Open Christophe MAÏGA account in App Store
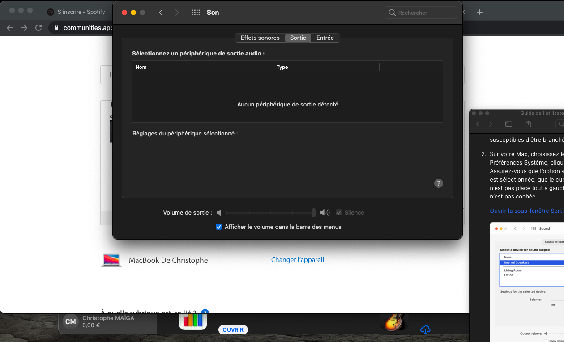 click(x=107, y=322)
